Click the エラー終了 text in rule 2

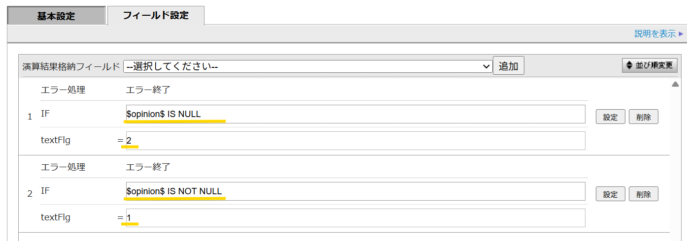[x=148, y=167]
